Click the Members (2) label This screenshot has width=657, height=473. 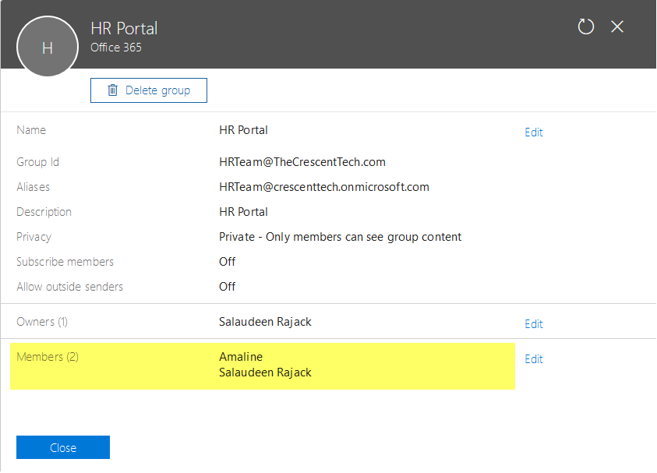tap(48, 357)
